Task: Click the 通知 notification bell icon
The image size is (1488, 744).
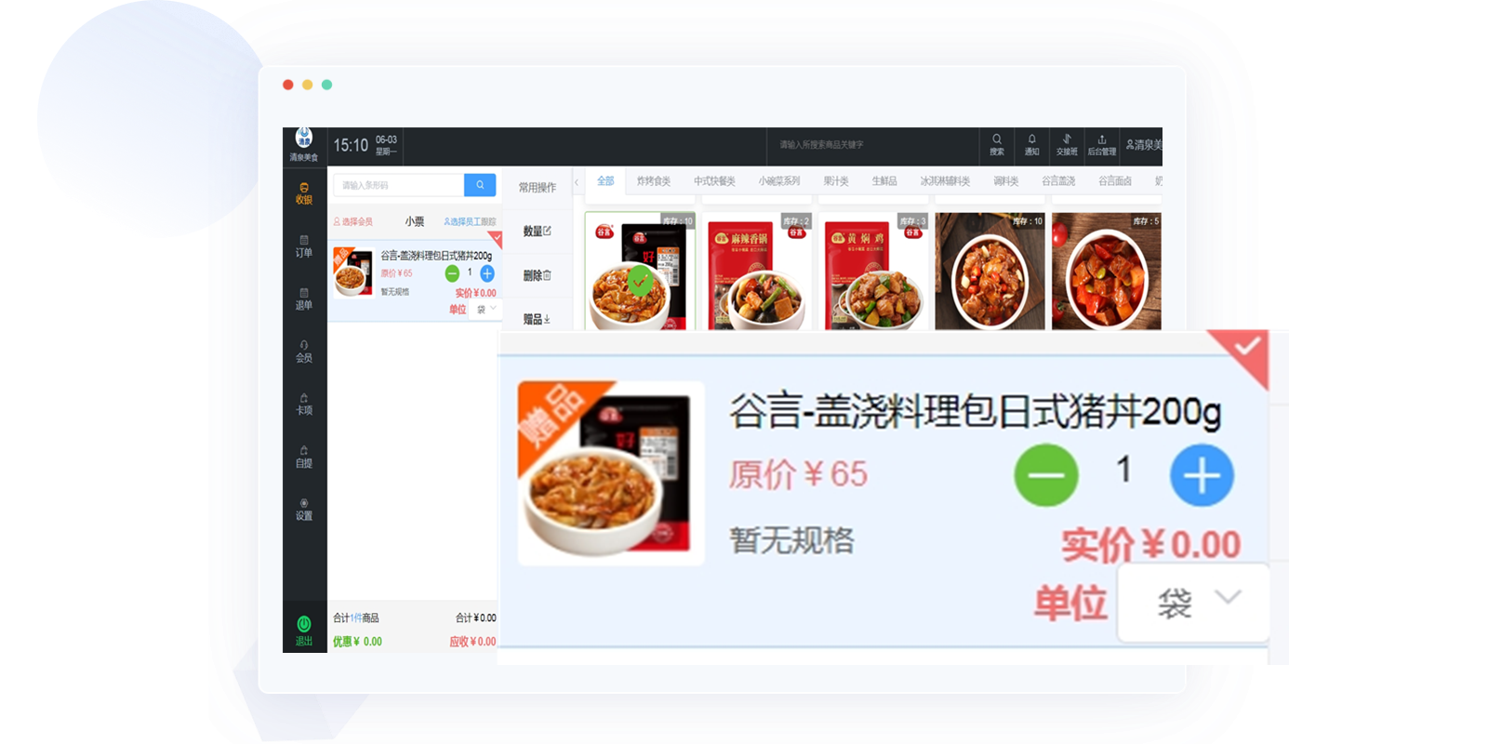Action: coord(1031,144)
